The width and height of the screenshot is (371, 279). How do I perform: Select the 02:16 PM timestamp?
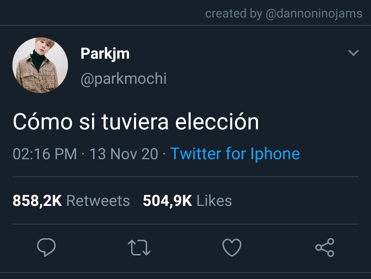pyautogui.click(x=45, y=154)
